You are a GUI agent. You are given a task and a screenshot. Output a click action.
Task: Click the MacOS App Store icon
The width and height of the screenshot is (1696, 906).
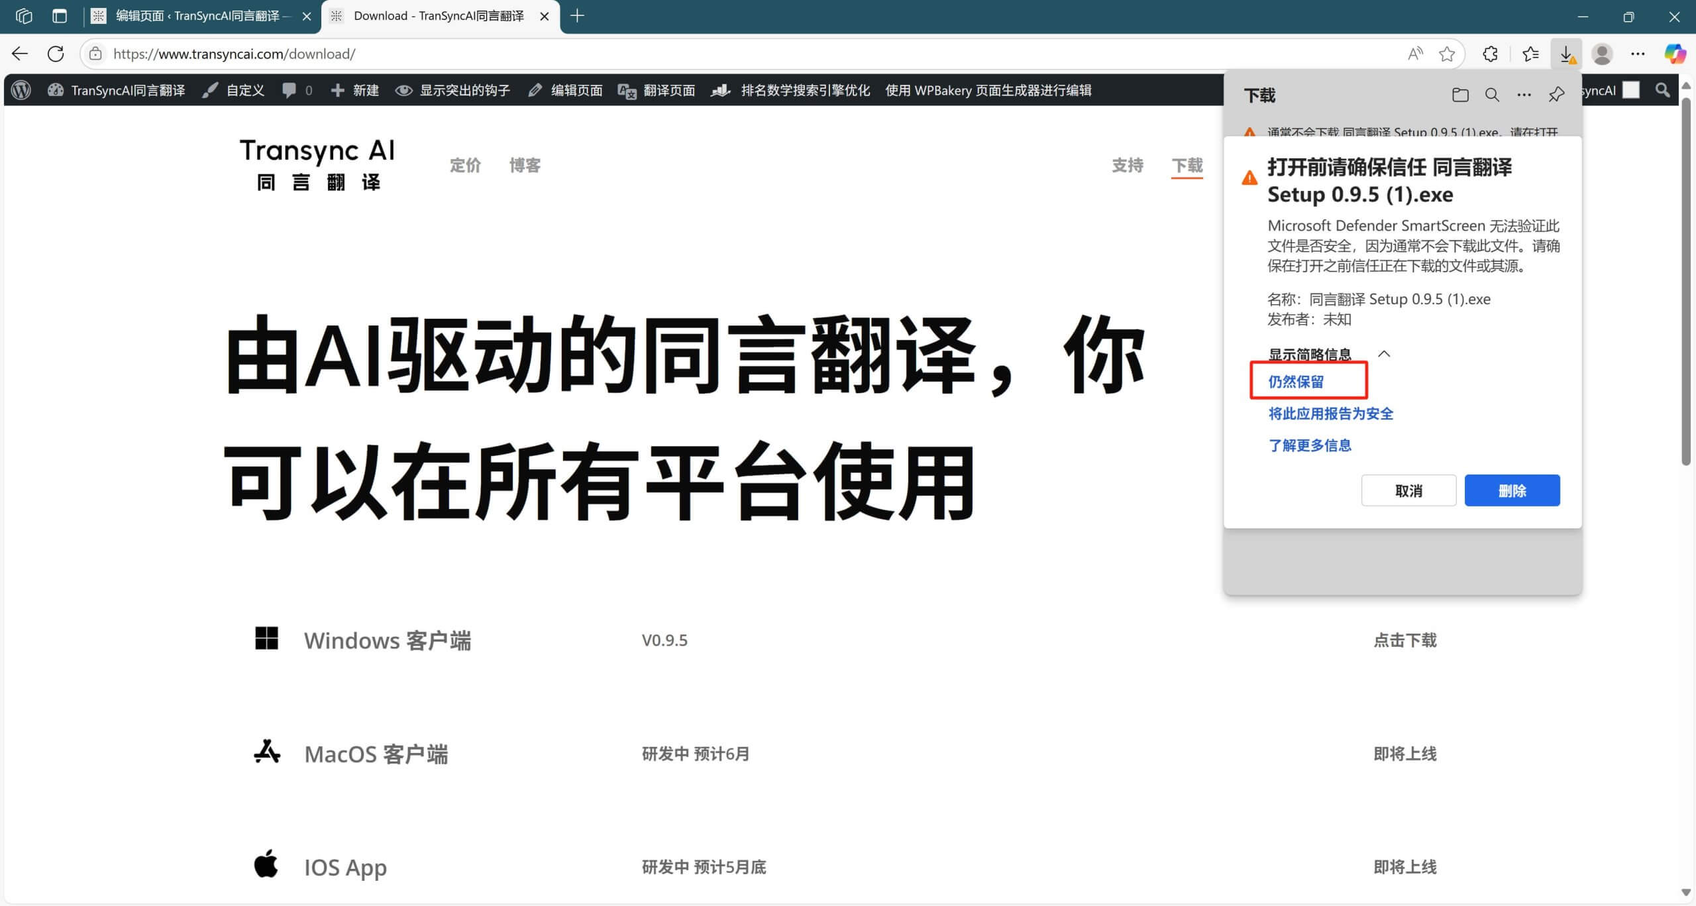pos(266,752)
